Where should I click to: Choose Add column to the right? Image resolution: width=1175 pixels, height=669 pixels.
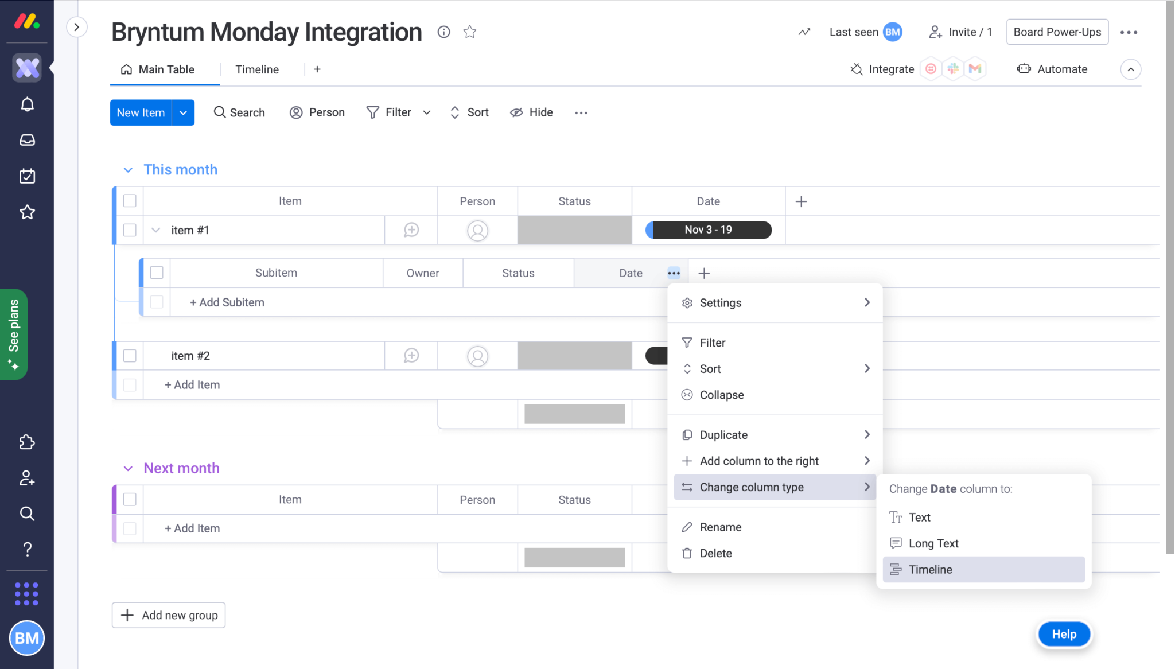point(775,461)
